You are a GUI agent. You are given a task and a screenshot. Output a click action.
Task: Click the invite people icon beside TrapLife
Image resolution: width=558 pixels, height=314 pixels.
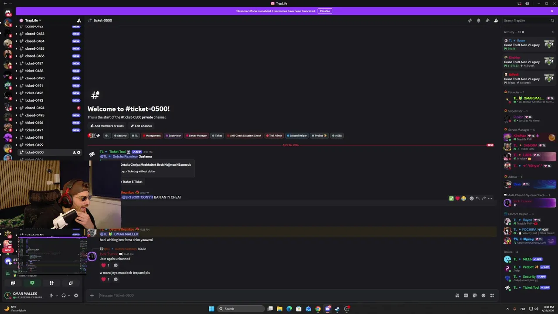click(x=79, y=20)
